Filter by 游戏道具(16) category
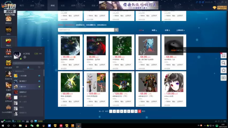This screenshot has width=228, height=128. click(80, 25)
